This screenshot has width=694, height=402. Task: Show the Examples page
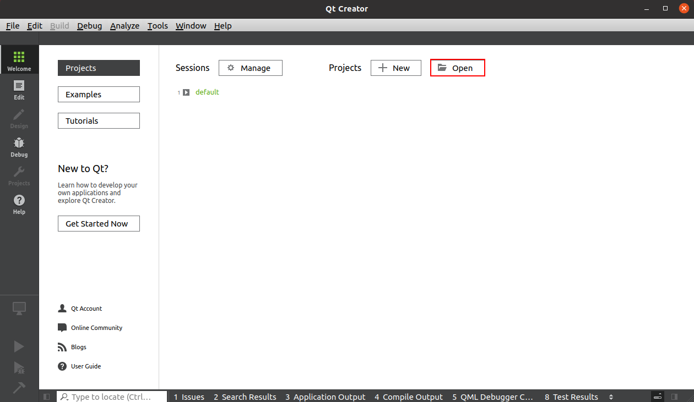coord(99,95)
